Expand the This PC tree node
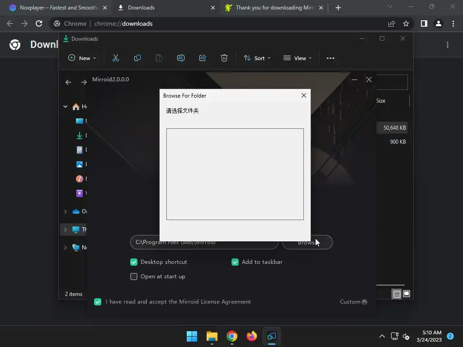 [x=65, y=230]
